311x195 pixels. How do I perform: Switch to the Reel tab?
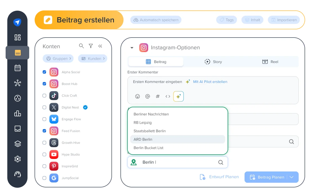[270, 62]
